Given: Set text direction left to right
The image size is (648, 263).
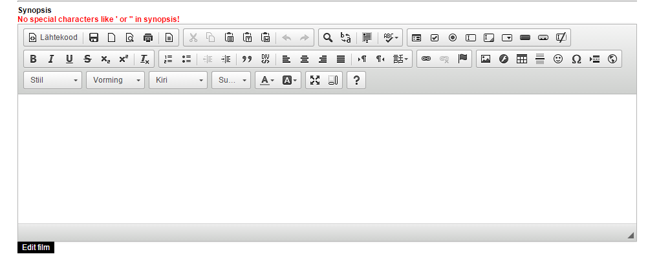Looking at the screenshot, I should point(362,59).
